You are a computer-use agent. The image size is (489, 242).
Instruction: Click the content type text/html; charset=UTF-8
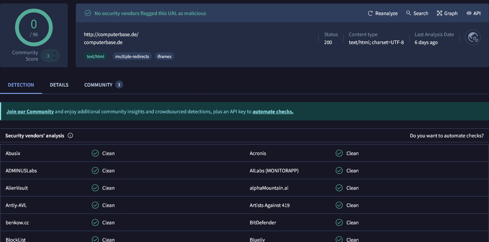click(376, 42)
